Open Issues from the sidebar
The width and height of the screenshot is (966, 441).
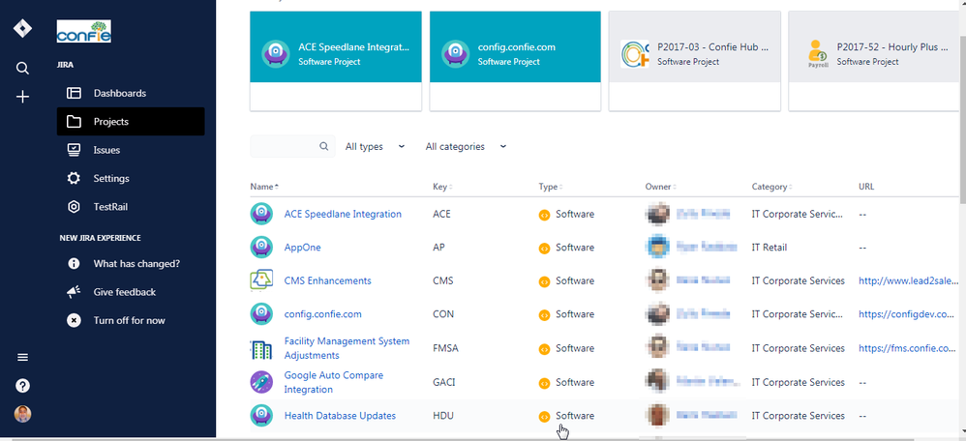[x=131, y=150]
